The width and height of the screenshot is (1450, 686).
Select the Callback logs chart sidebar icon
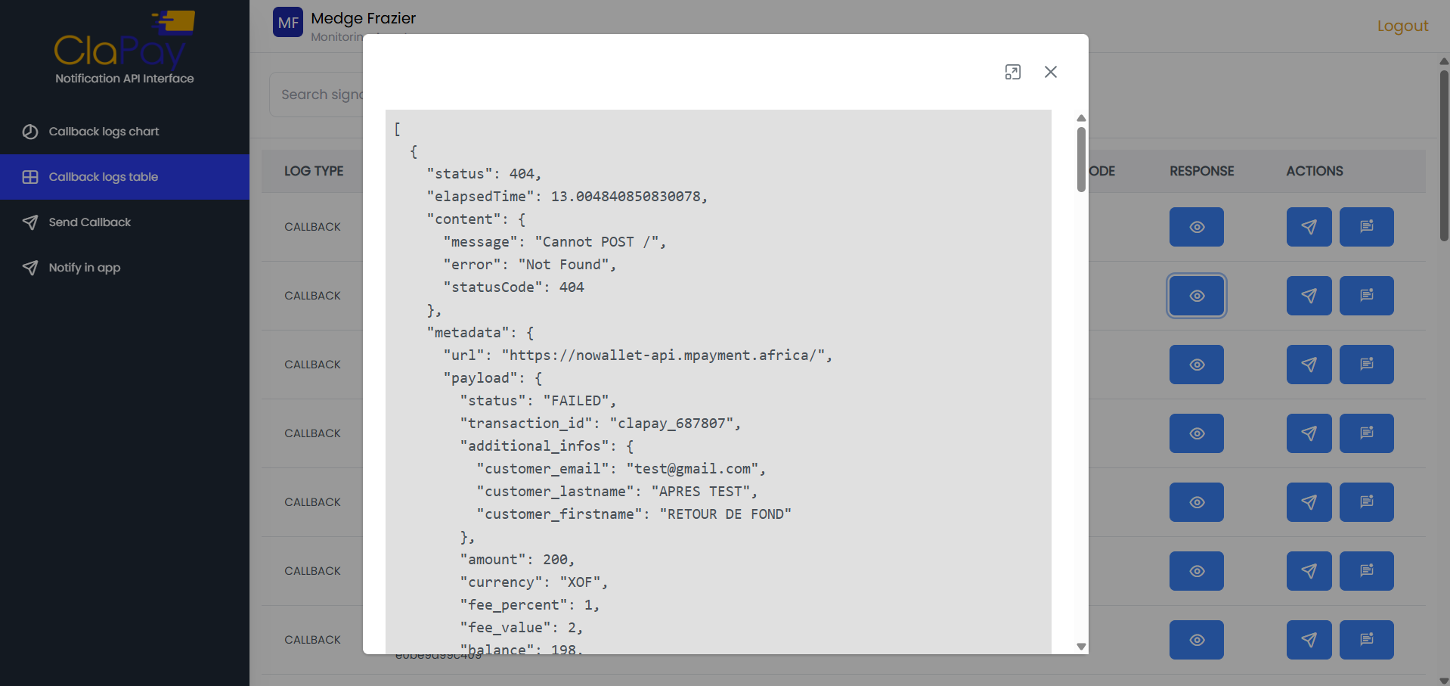click(30, 131)
